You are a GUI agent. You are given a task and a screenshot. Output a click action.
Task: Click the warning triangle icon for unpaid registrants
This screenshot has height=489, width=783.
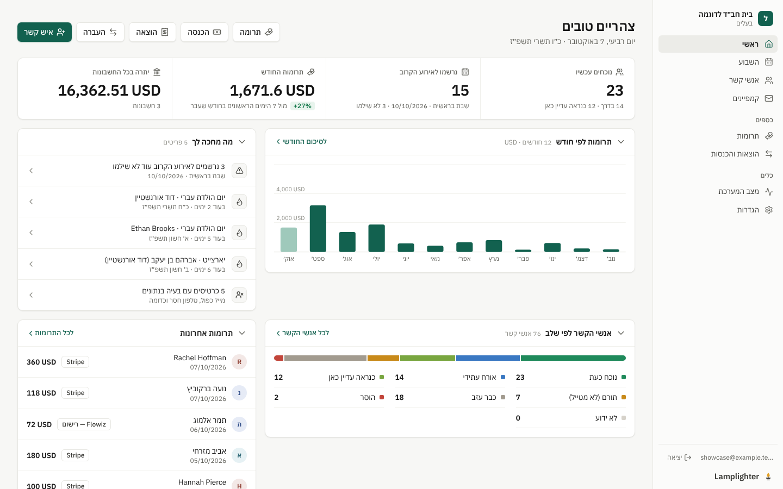click(239, 171)
